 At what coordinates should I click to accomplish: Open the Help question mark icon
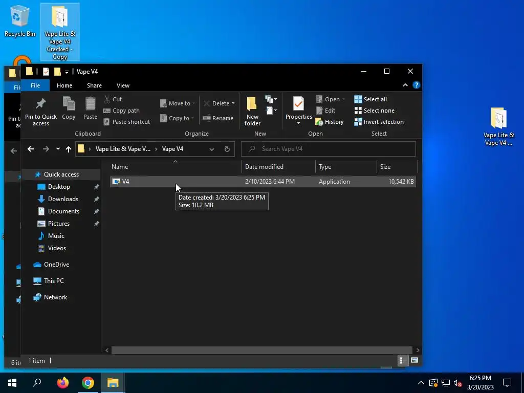coord(416,85)
